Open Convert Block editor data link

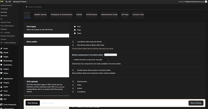[x=93, y=49]
